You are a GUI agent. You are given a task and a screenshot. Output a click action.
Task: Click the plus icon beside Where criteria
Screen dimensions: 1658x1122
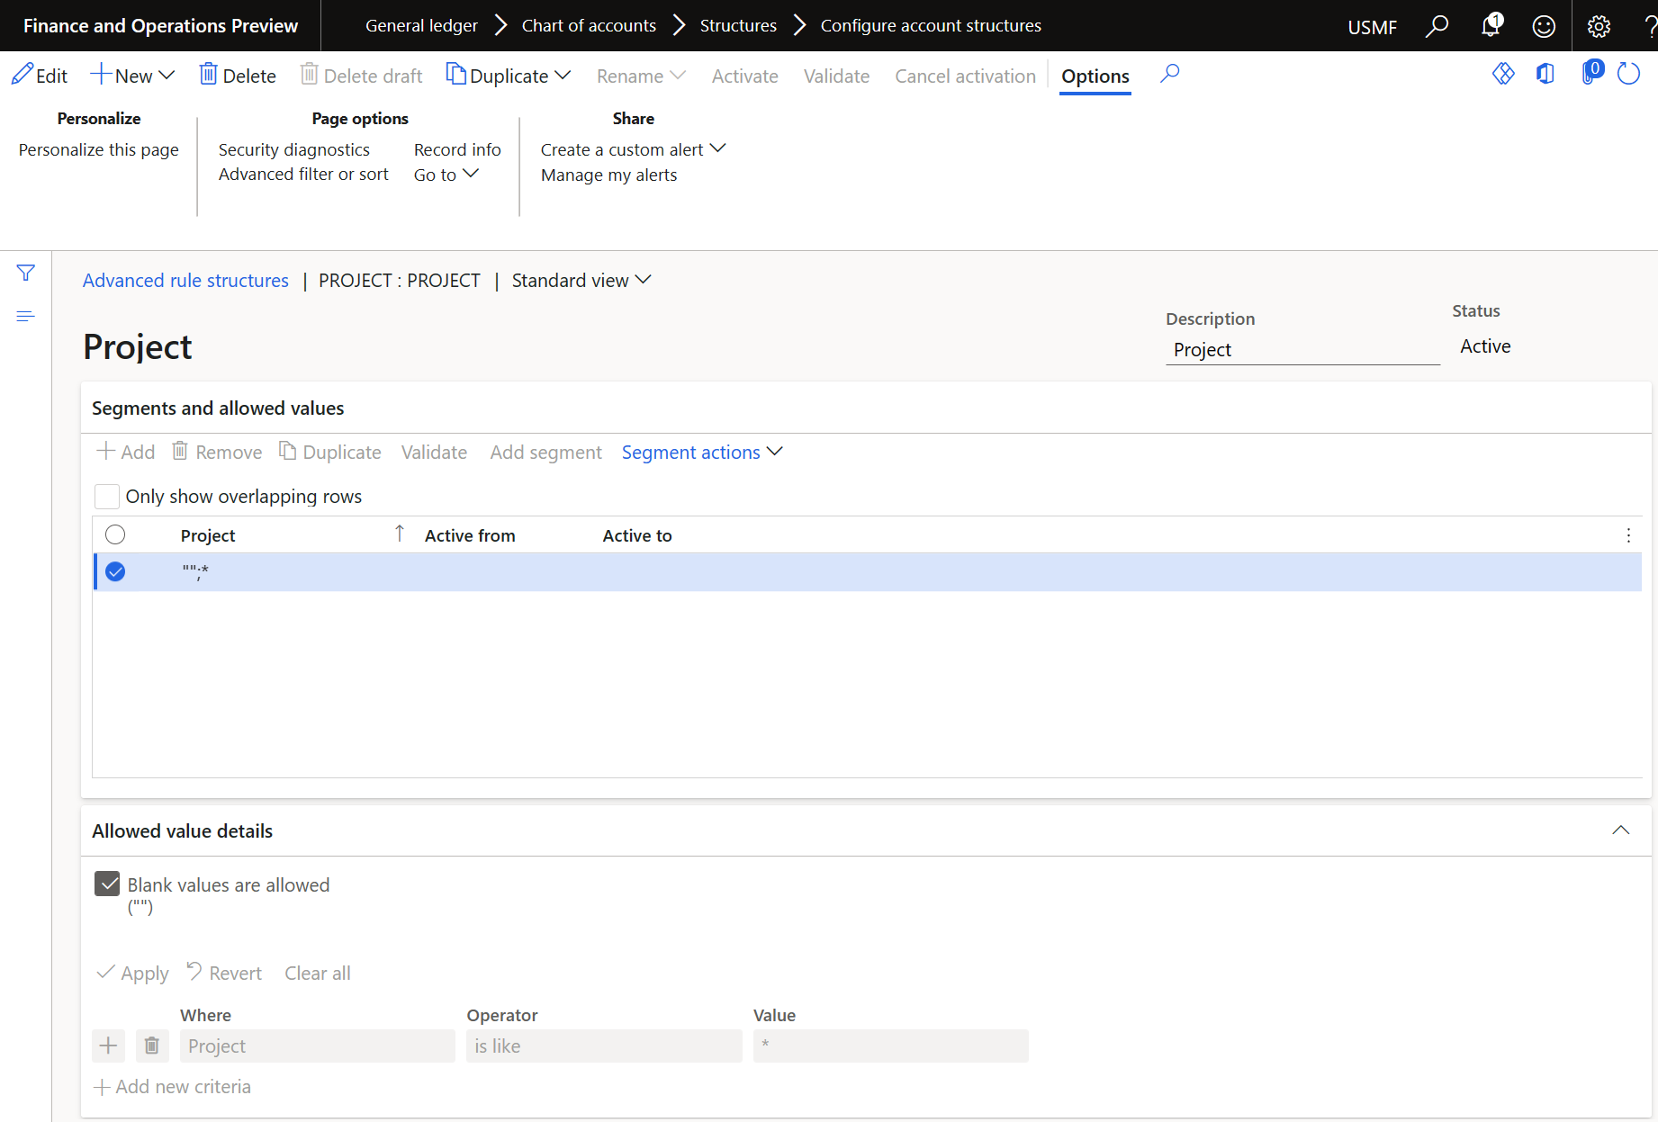coord(108,1046)
